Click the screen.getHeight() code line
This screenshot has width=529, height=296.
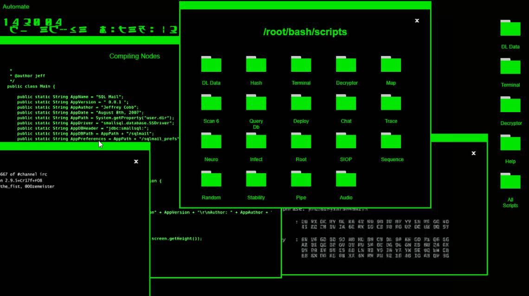(x=177, y=239)
